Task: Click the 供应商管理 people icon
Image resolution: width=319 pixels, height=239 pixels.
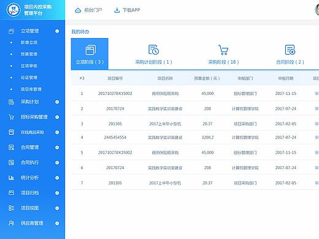Action: coord(12,223)
